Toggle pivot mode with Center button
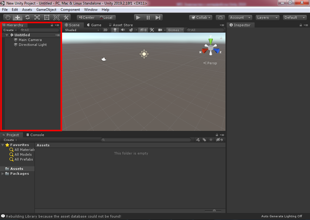Viewport: 310px width, 220px height. 86,18
